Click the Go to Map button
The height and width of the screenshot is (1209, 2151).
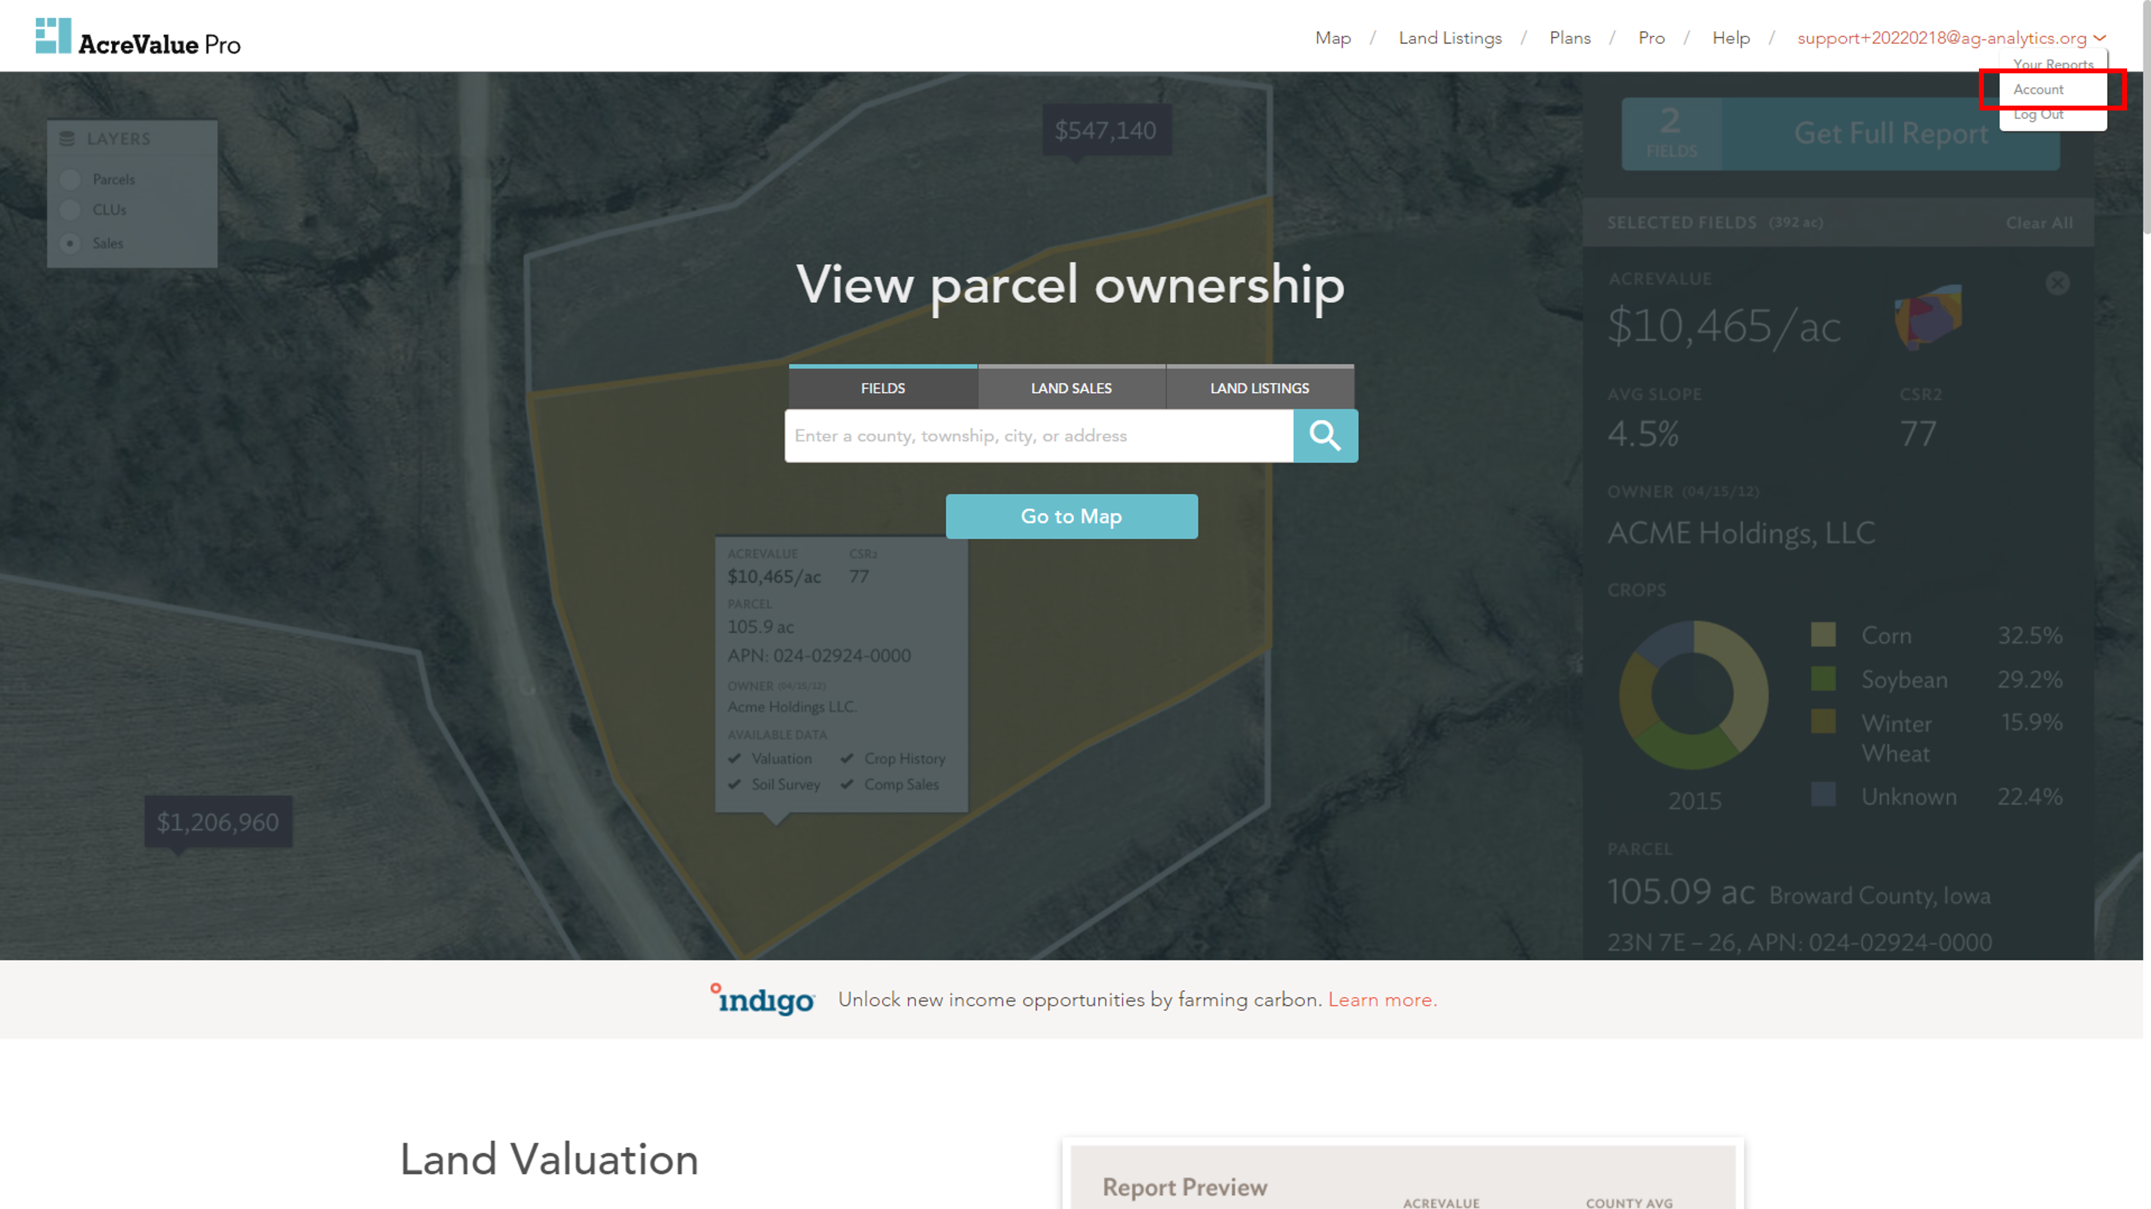1071,516
